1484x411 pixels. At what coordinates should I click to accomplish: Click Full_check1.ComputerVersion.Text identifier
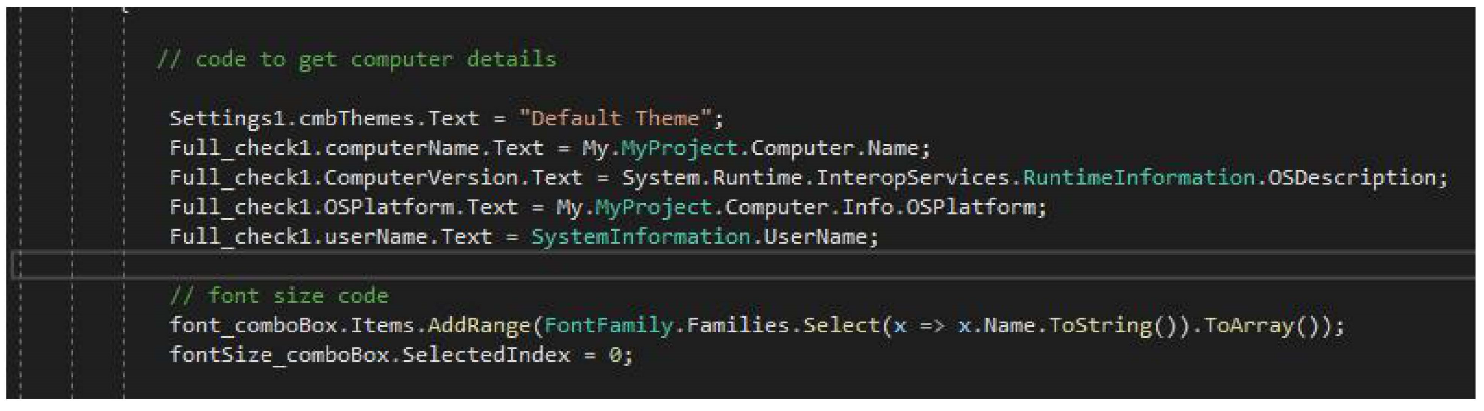coord(376,178)
